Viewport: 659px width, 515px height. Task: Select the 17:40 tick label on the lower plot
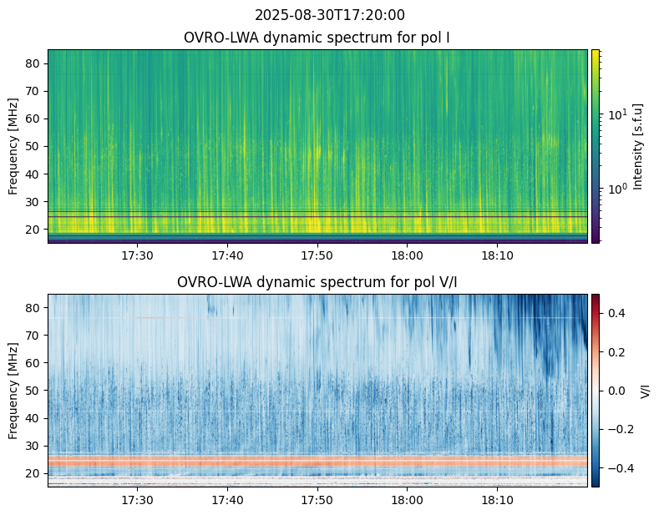(227, 500)
